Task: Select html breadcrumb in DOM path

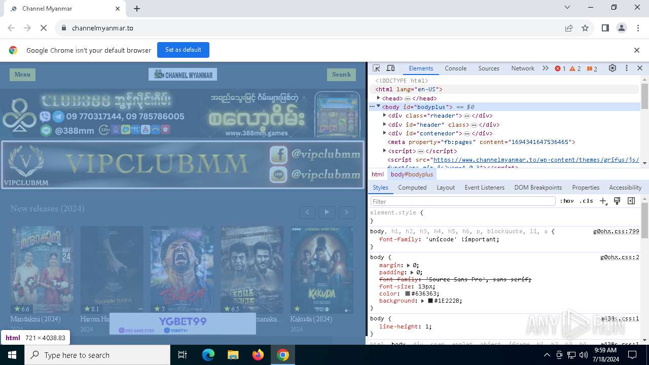Action: pyautogui.click(x=378, y=174)
